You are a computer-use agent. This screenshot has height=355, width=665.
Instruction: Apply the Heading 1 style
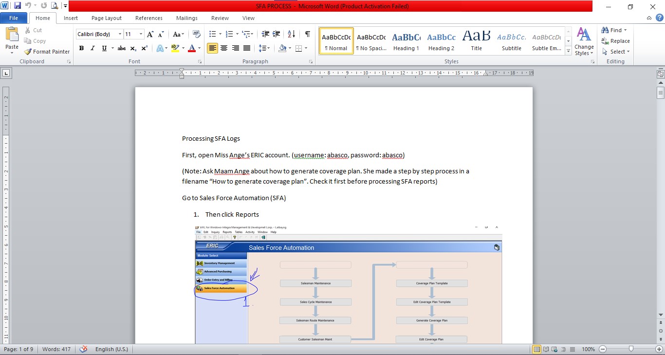coord(406,41)
